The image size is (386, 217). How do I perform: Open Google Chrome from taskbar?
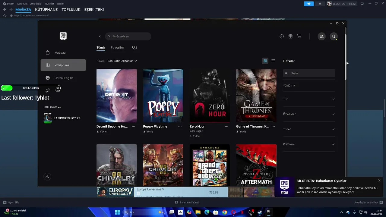pos(225,212)
